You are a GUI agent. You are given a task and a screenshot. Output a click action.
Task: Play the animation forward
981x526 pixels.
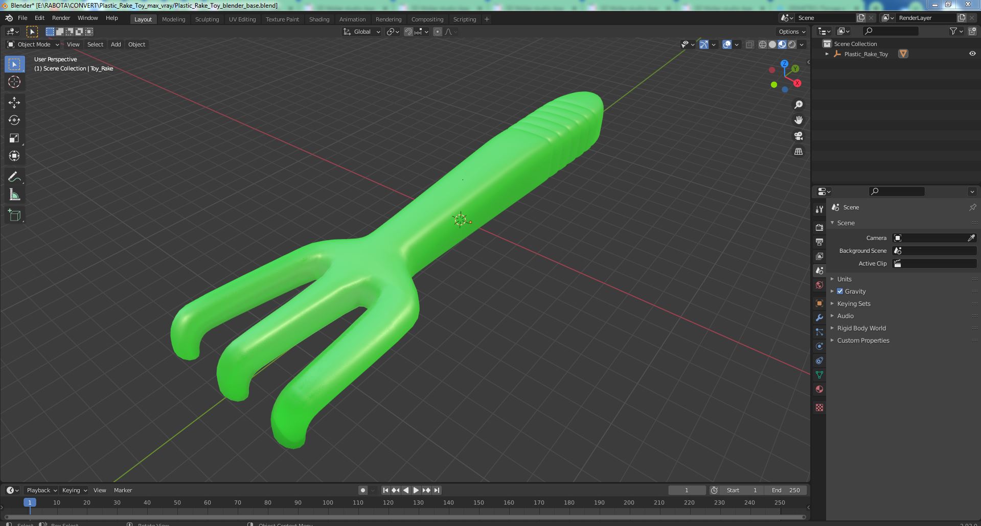pyautogui.click(x=416, y=490)
